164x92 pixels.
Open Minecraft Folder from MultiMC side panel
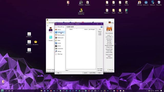(x=109, y=49)
